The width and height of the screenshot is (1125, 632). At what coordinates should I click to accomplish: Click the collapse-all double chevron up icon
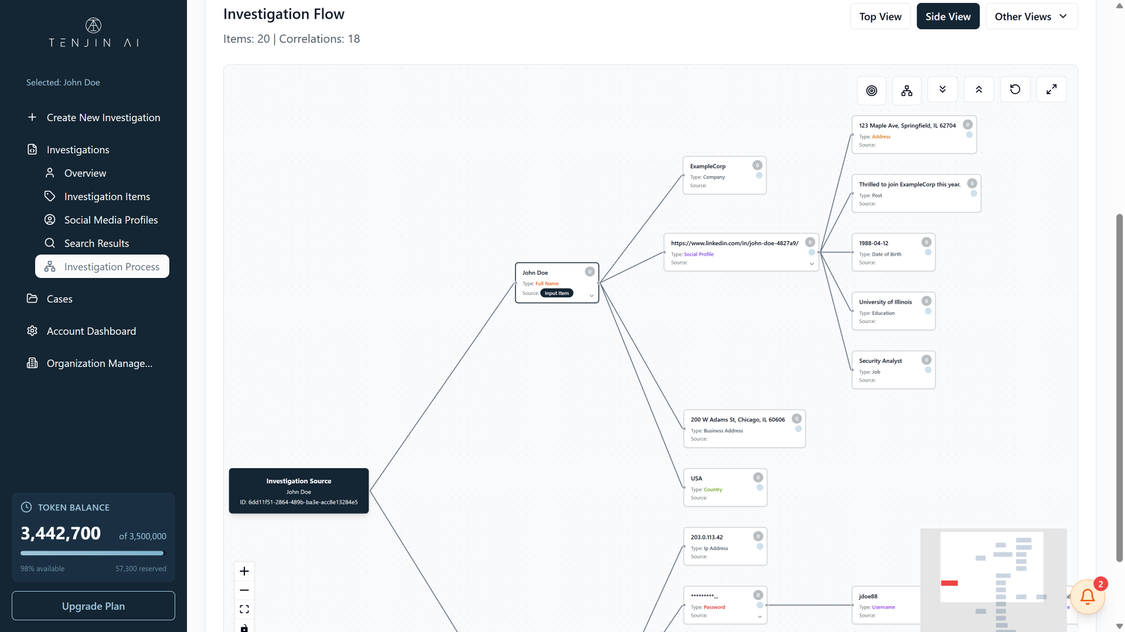tap(979, 89)
